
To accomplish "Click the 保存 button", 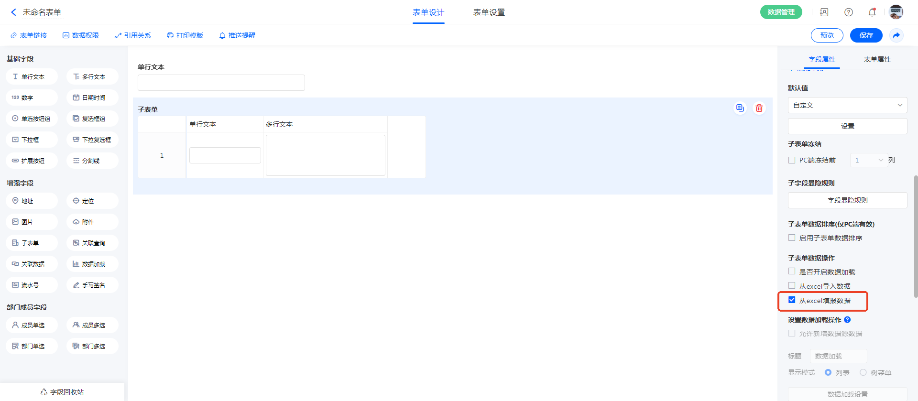I will click(866, 35).
